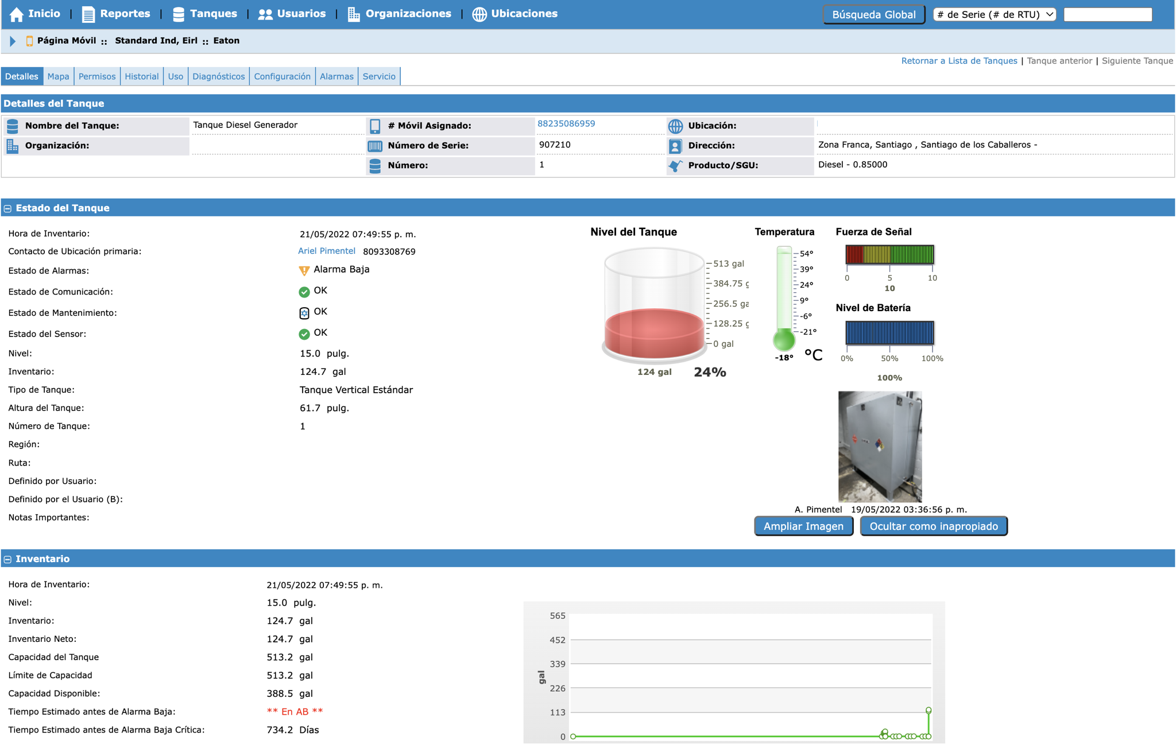
Task: Open the Configuración tab
Action: [283, 76]
